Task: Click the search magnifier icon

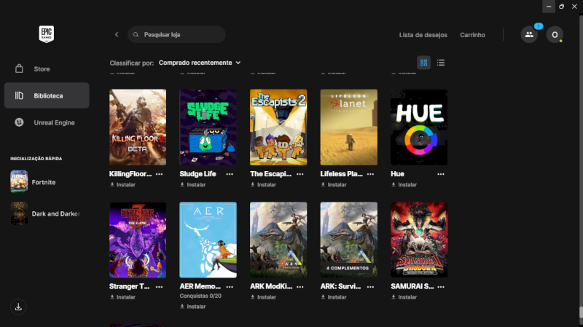Action: tap(136, 34)
